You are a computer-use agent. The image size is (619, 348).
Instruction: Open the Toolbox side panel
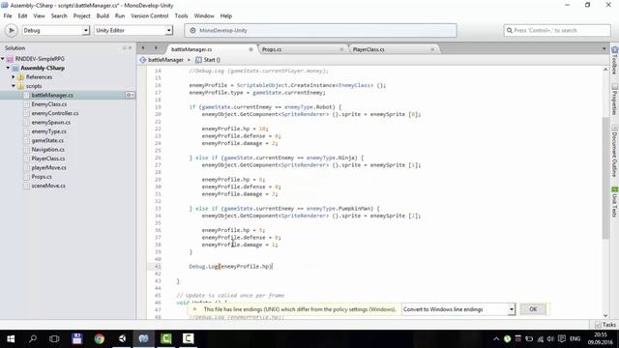pos(615,60)
